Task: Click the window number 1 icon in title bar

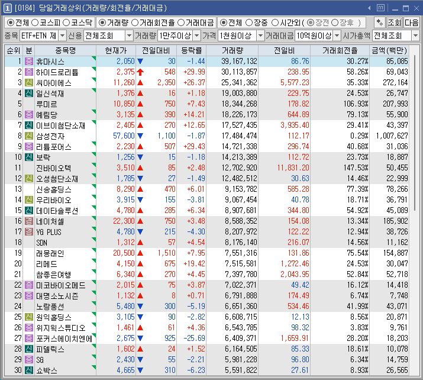Action: pyautogui.click(x=7, y=8)
